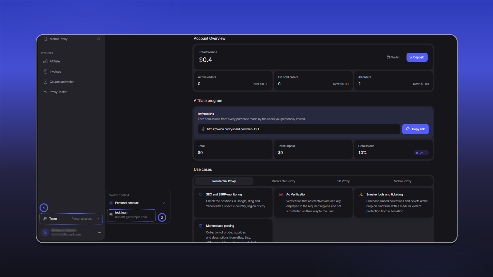The image size is (493, 277).
Task: Click the Deposit button
Action: point(417,57)
